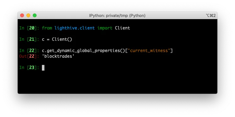Click the 'blocktrades' output value

point(58,56)
